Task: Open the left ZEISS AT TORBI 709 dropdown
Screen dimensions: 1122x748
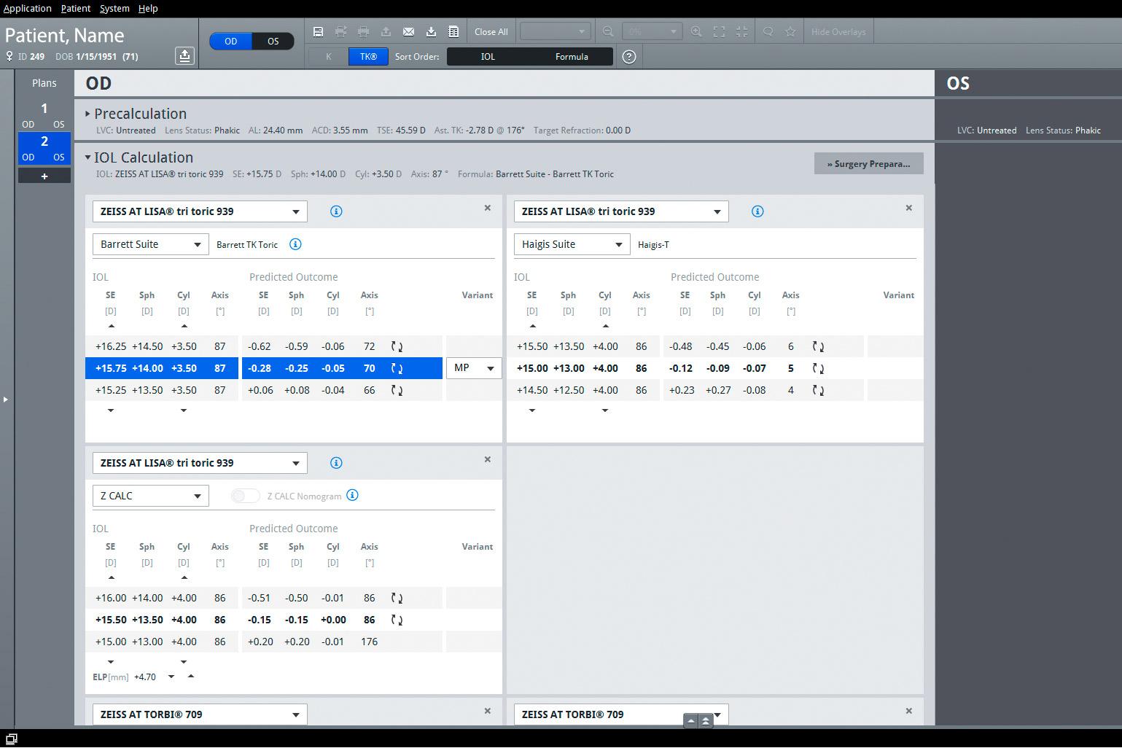Action: click(200, 714)
